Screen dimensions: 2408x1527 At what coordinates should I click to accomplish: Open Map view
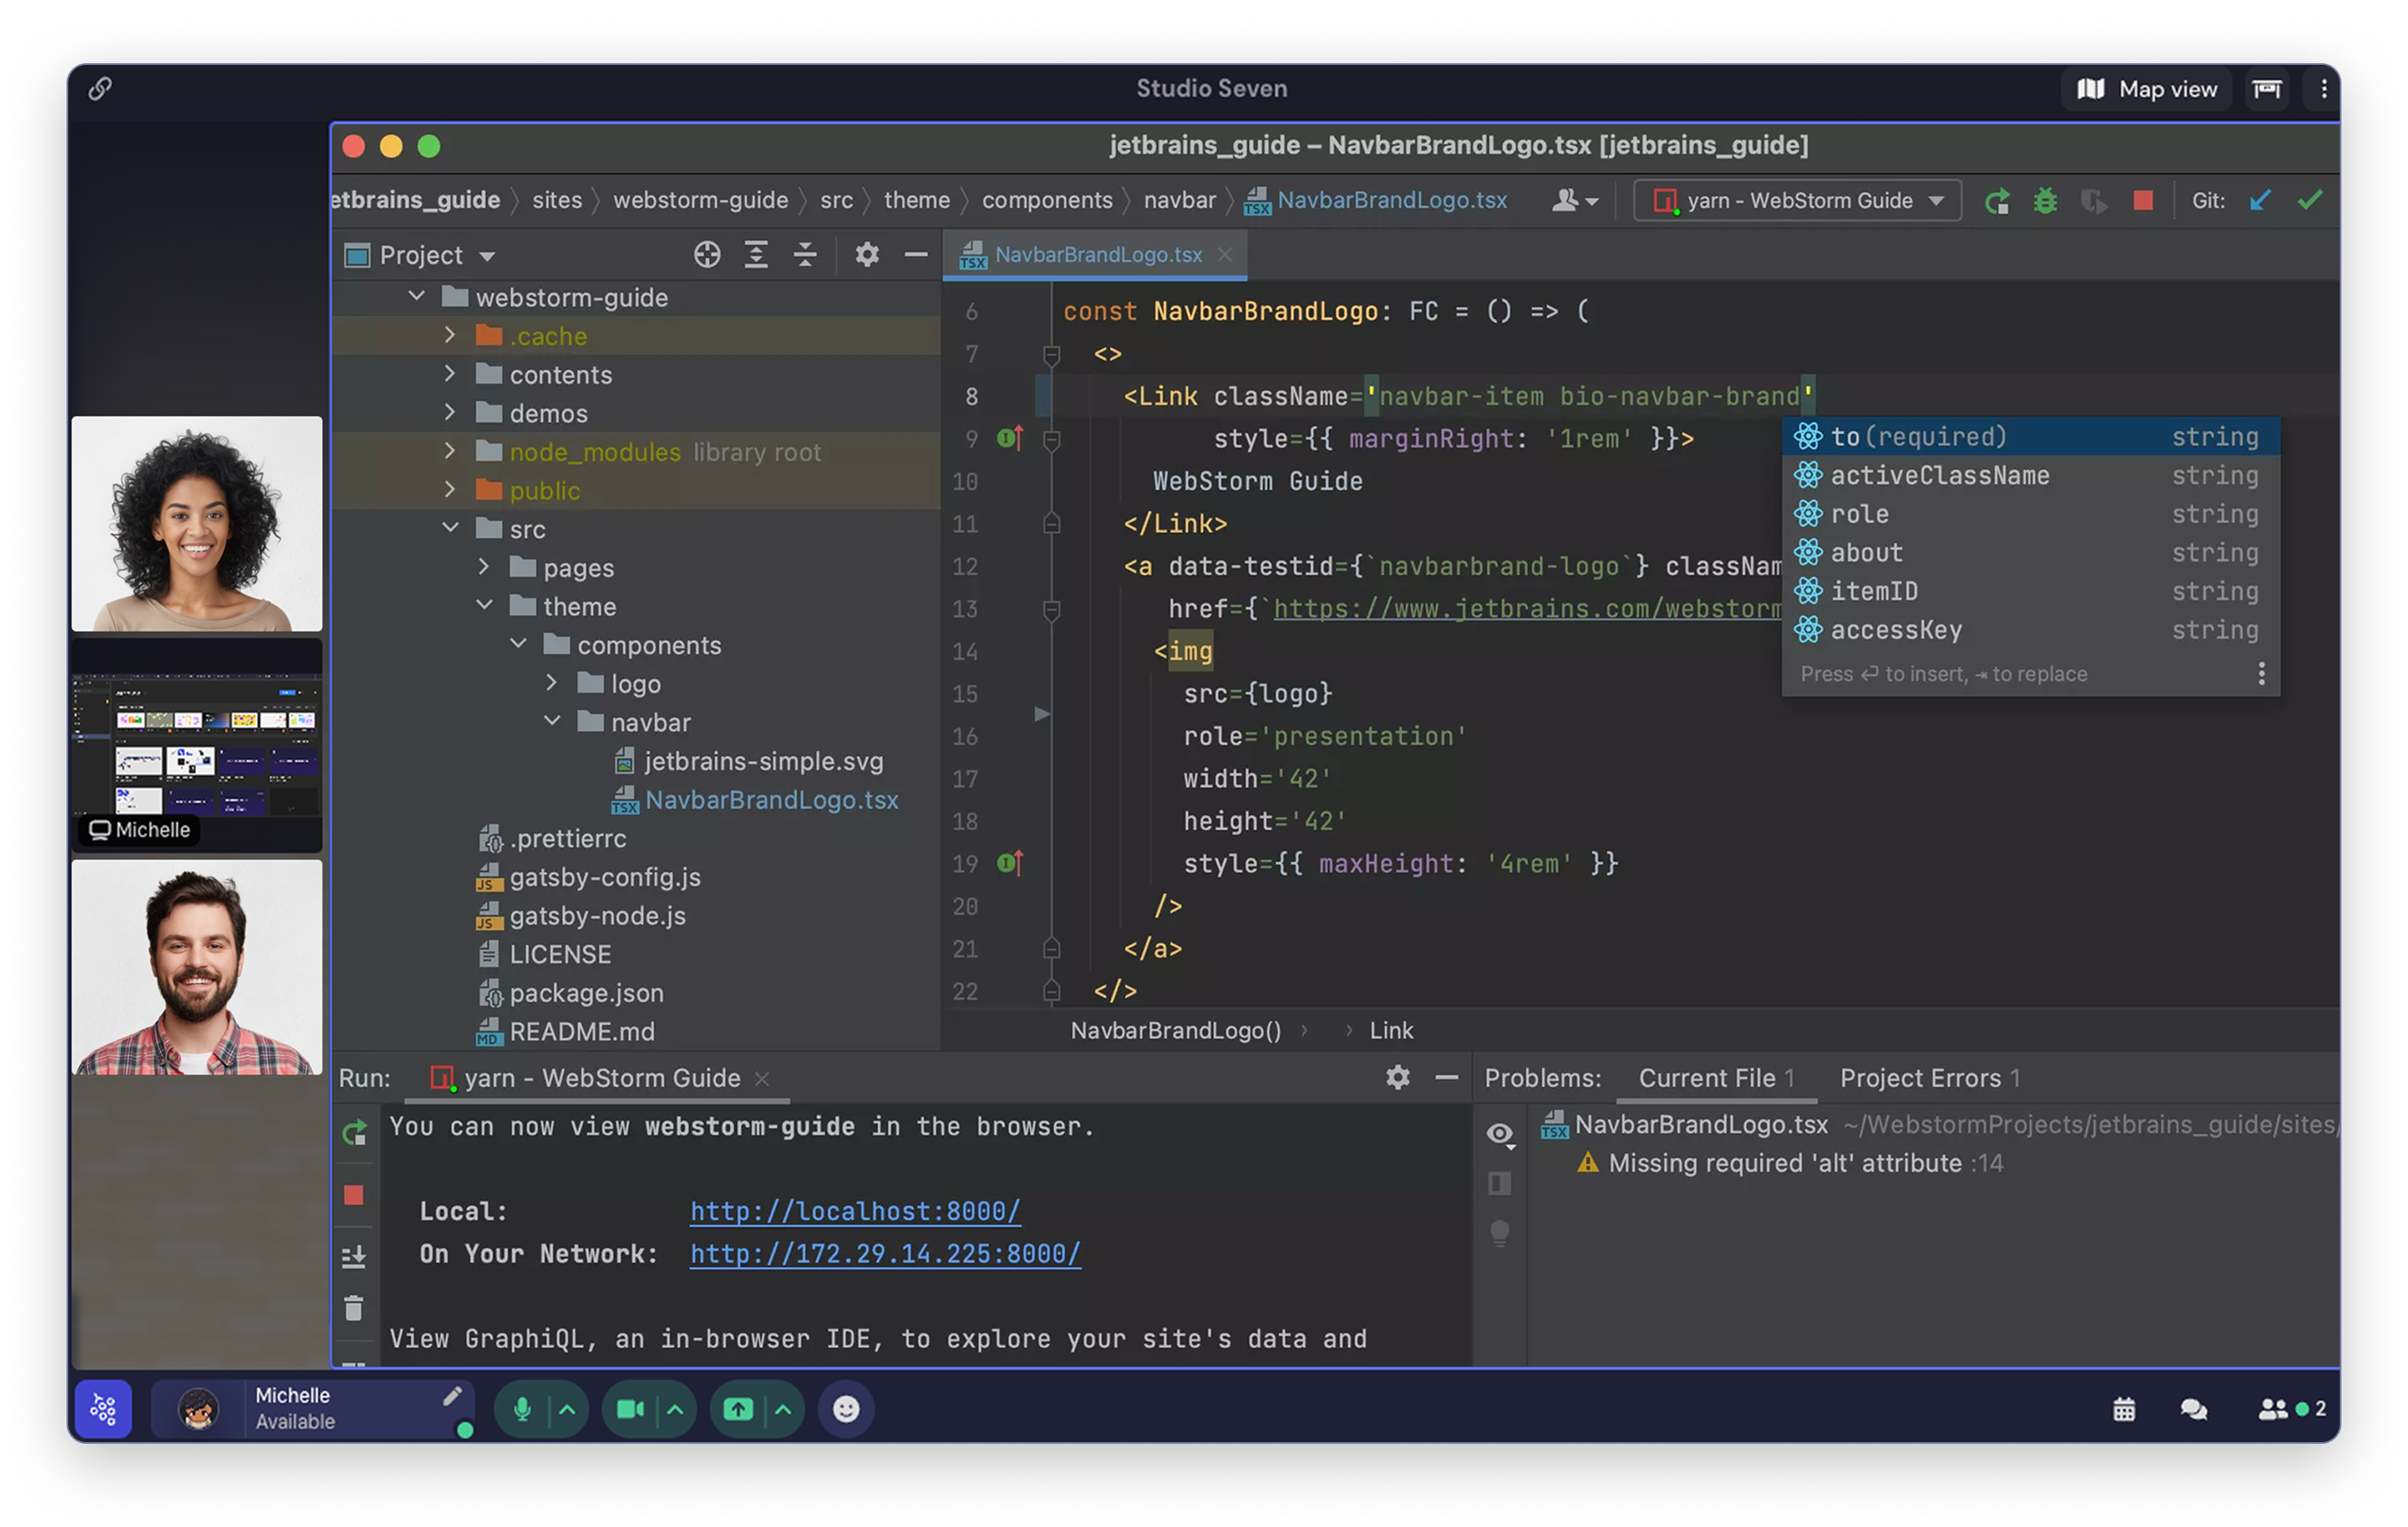coord(2147,89)
